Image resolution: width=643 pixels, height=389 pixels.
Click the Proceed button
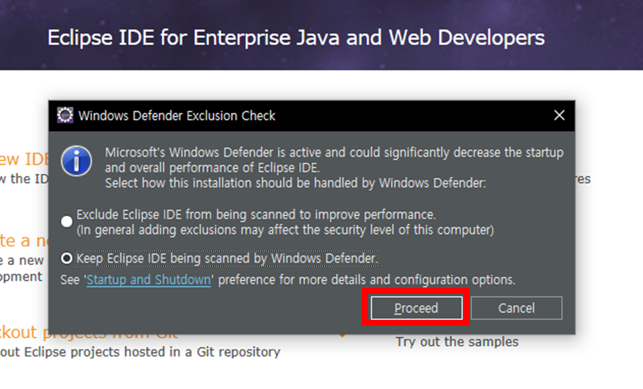point(416,308)
